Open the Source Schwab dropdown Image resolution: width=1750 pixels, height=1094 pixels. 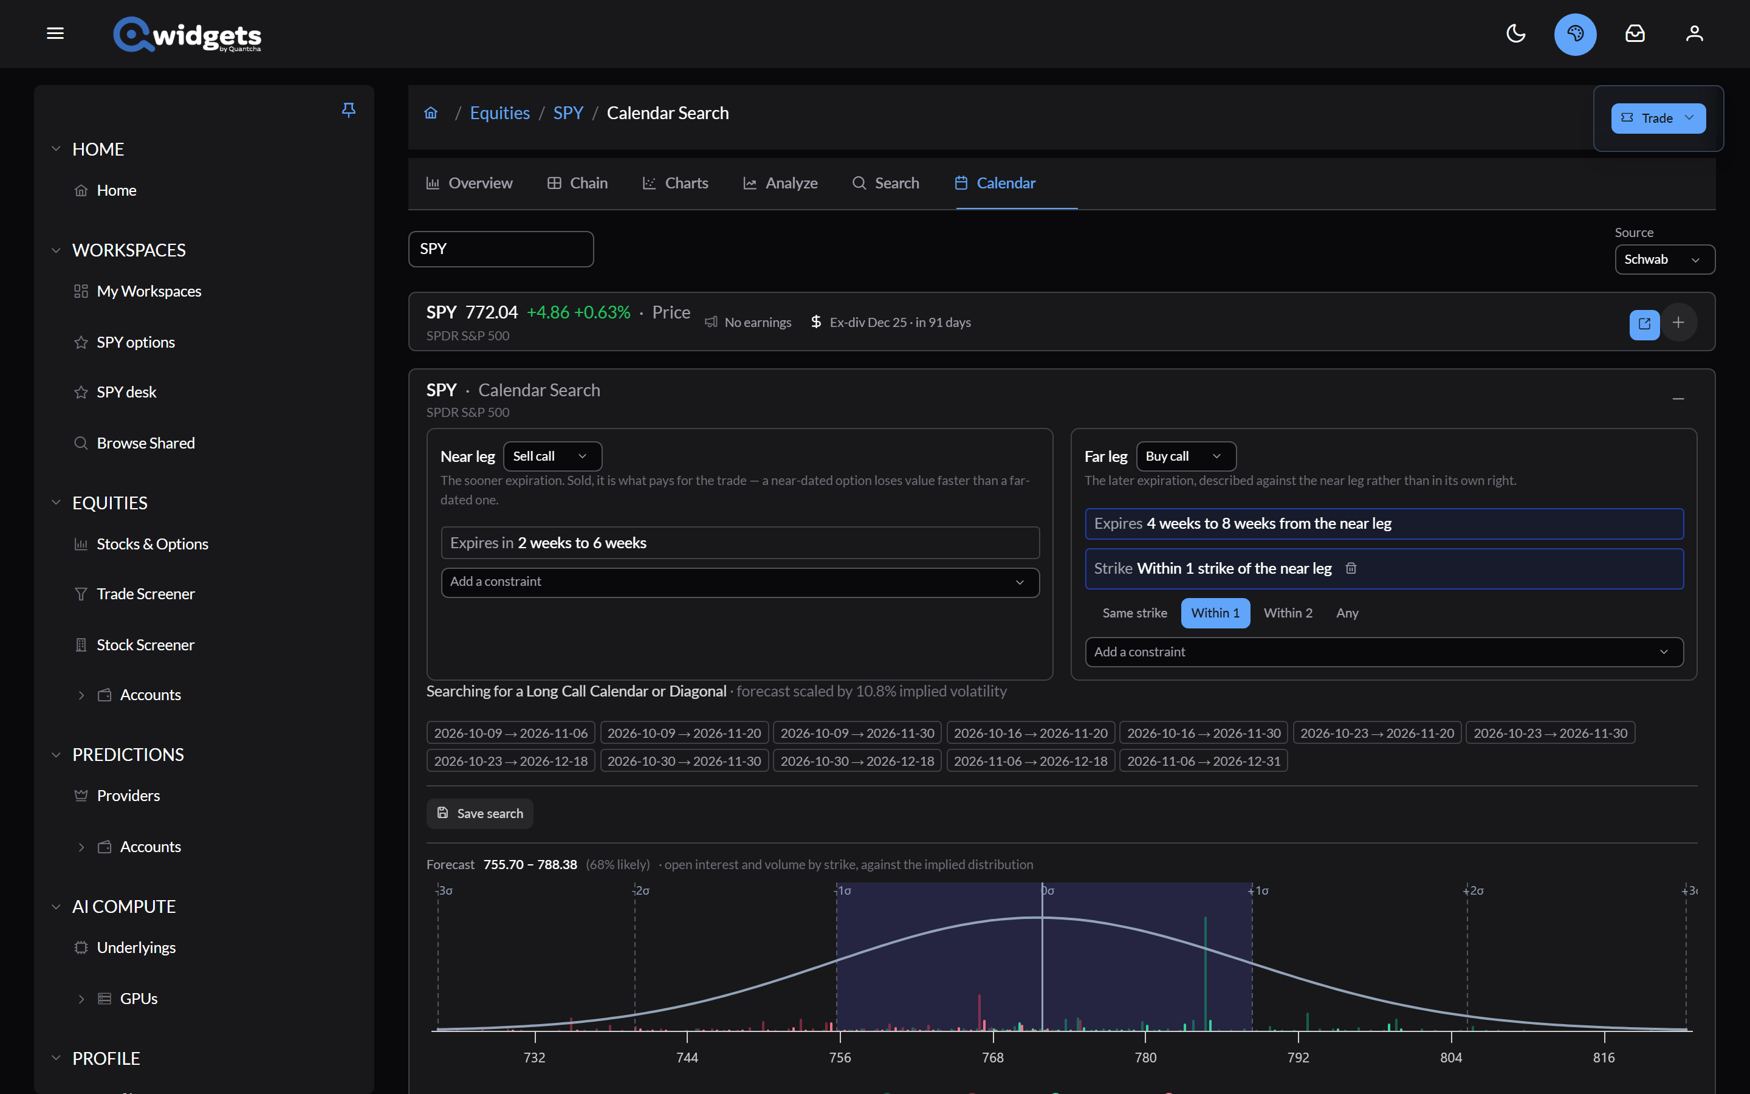tap(1665, 260)
